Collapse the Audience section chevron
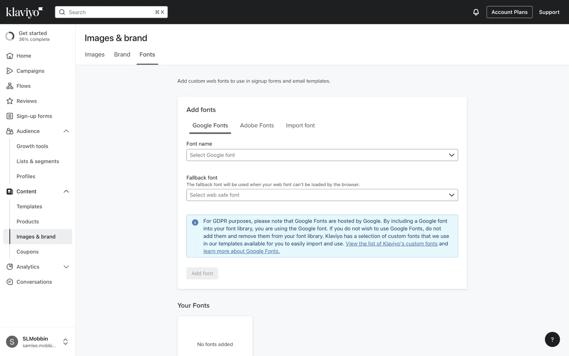Viewport: 569px width, 356px height. (66, 131)
